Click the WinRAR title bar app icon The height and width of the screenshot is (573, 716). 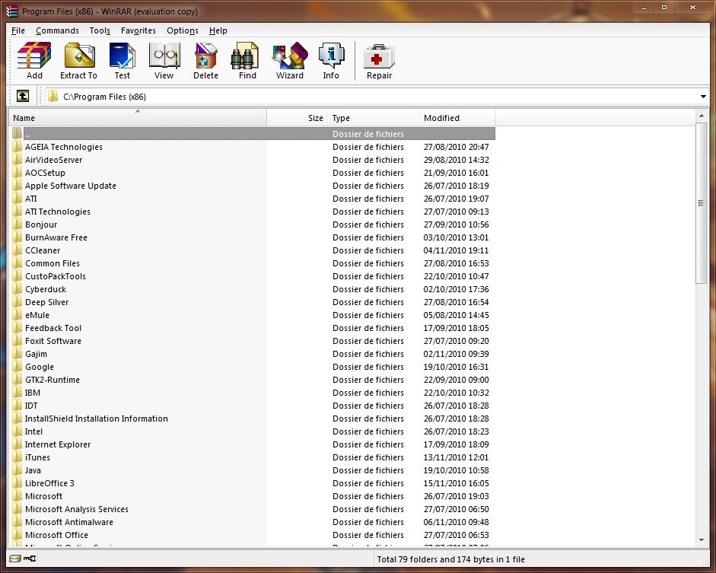click(12, 11)
